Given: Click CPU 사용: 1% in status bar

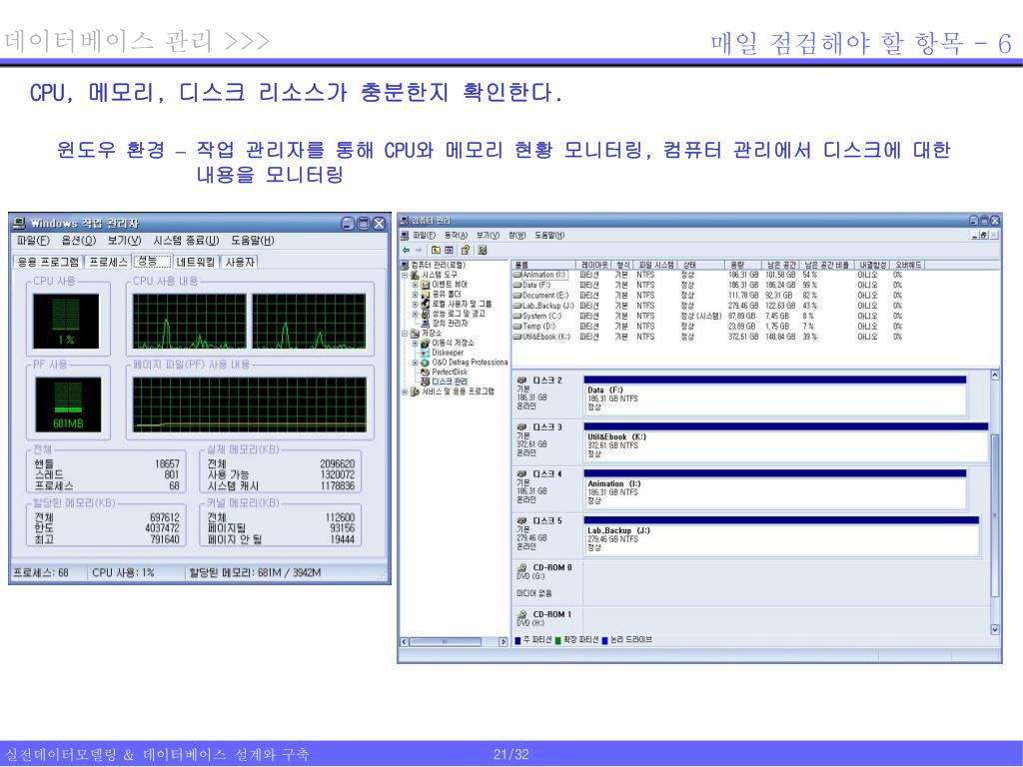Looking at the screenshot, I should [x=123, y=573].
